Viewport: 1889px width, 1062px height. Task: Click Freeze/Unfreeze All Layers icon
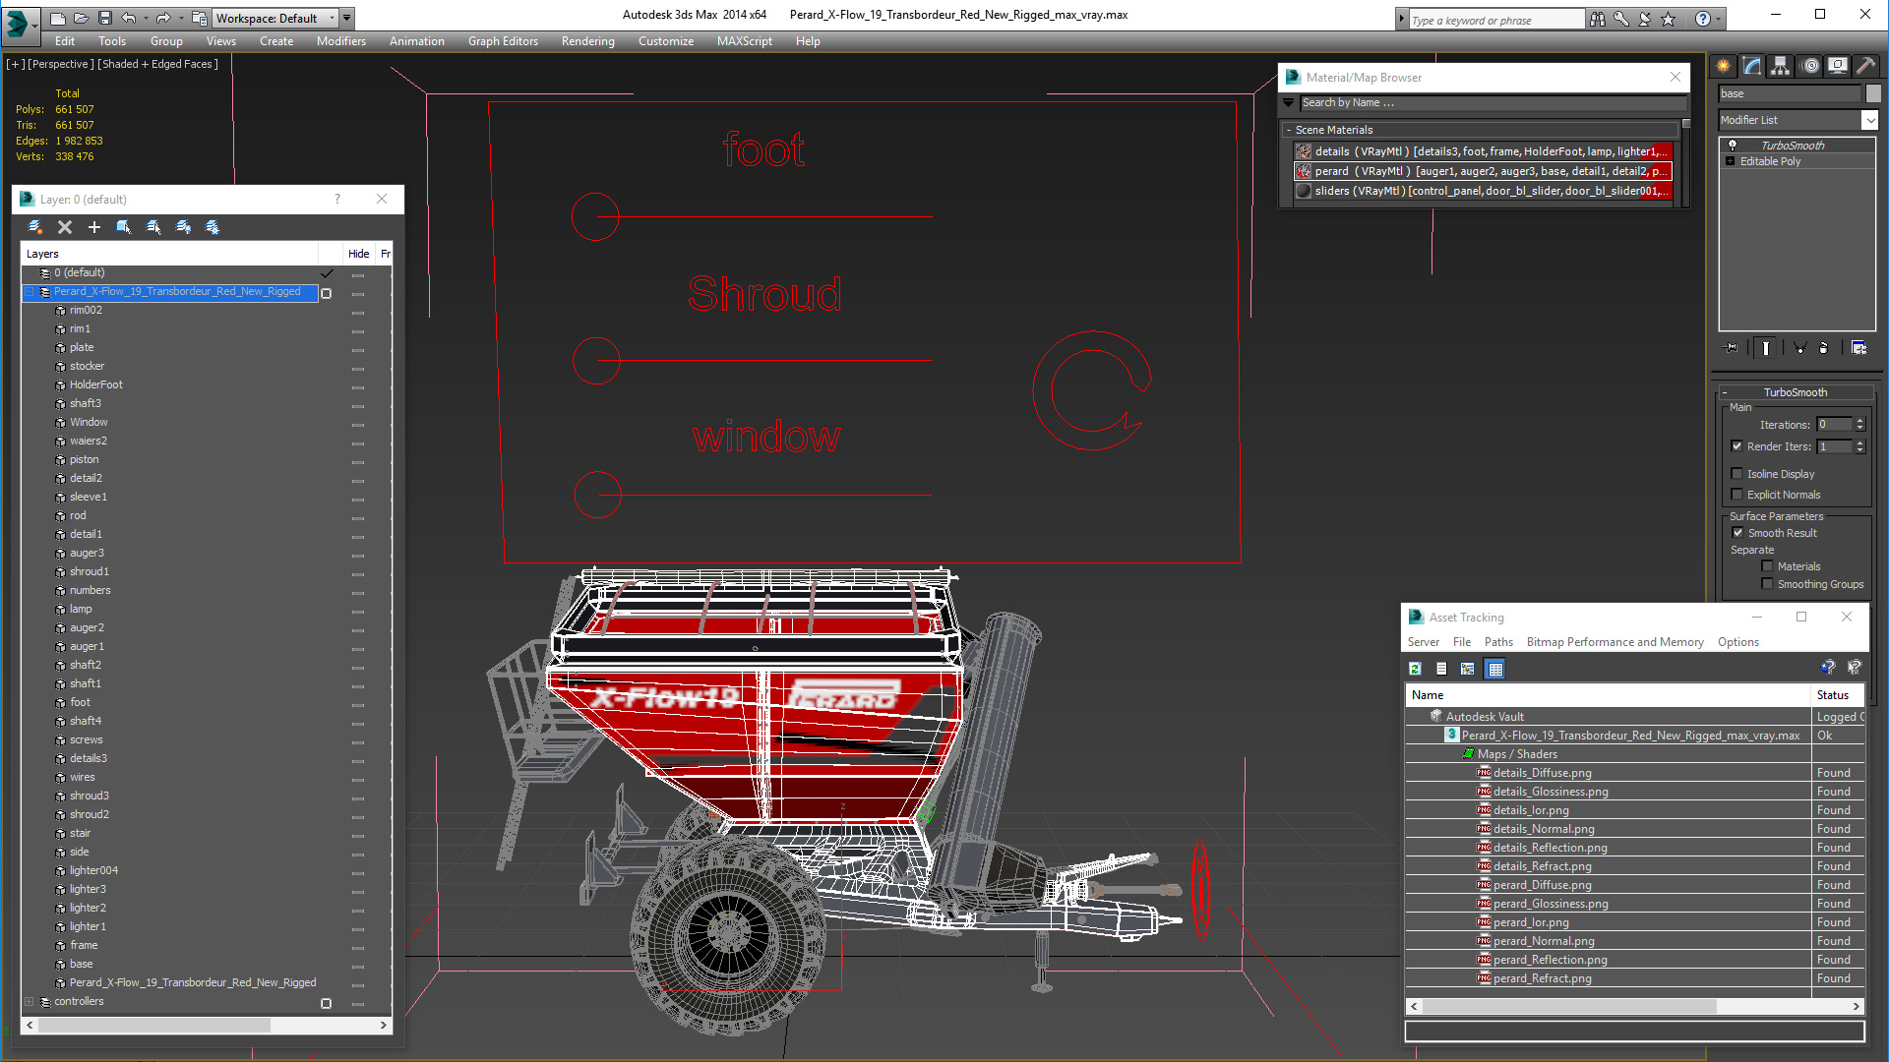213,227
